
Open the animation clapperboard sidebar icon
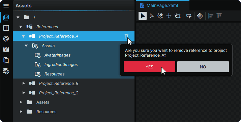(6, 50)
